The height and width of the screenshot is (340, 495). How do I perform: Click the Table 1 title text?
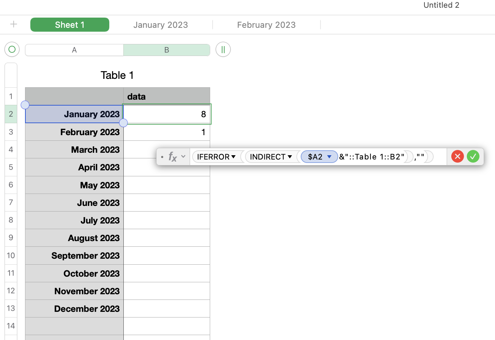coord(117,75)
